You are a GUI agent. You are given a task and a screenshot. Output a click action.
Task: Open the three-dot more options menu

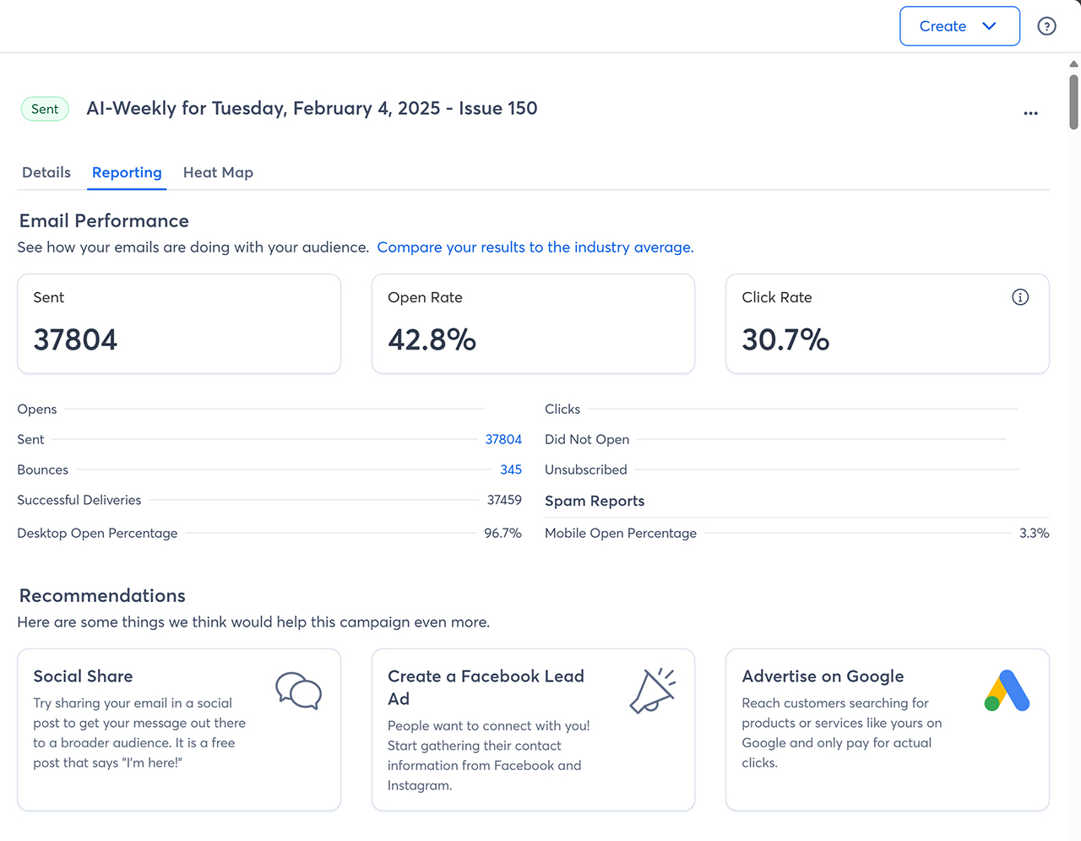click(x=1030, y=113)
